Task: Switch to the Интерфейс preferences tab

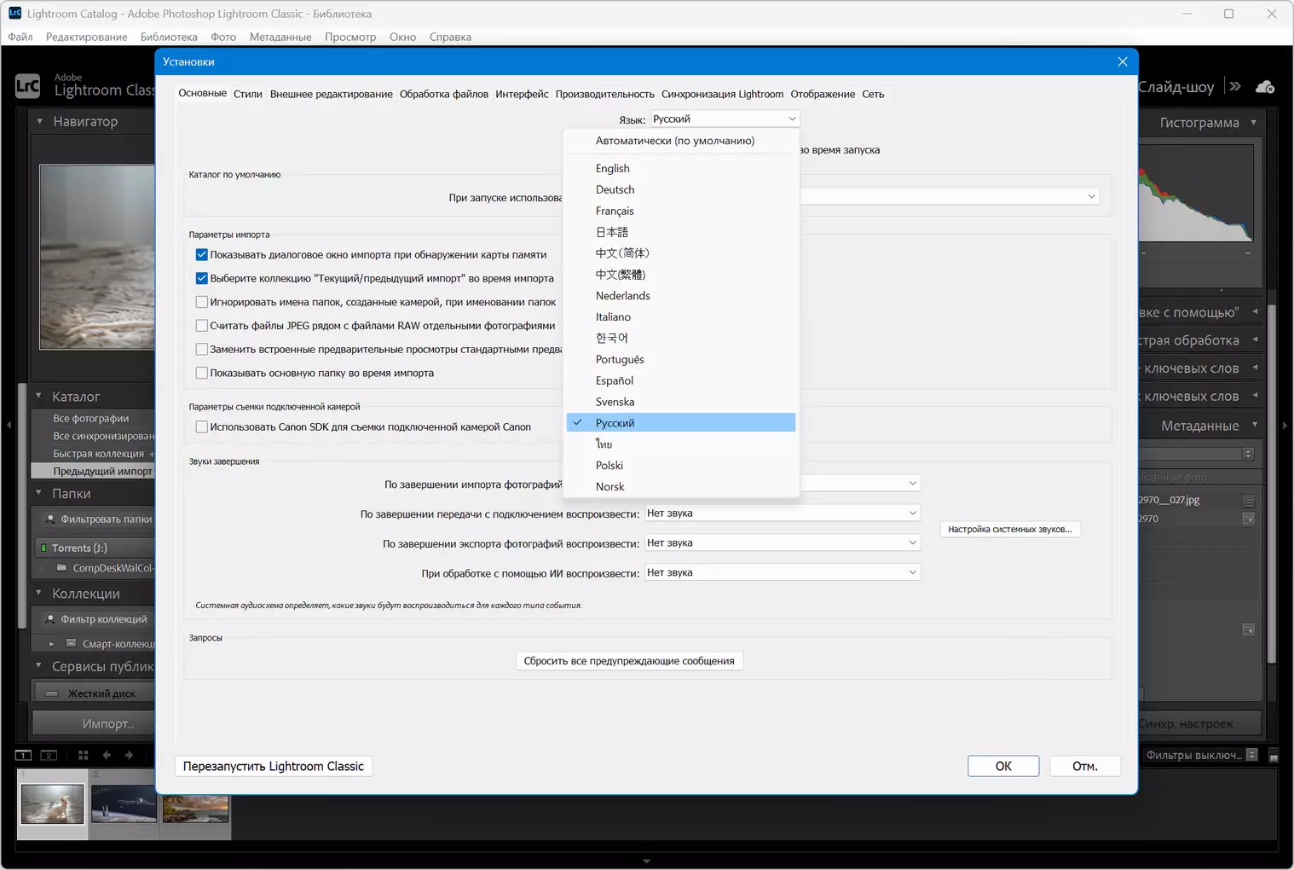Action: point(522,94)
